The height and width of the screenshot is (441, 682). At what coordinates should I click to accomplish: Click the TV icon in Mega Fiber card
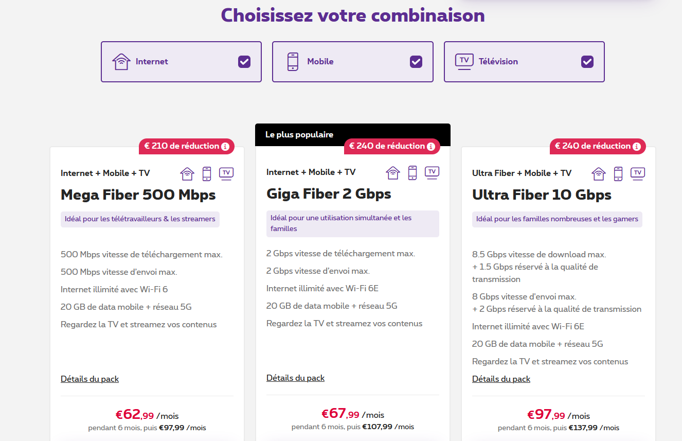(226, 173)
